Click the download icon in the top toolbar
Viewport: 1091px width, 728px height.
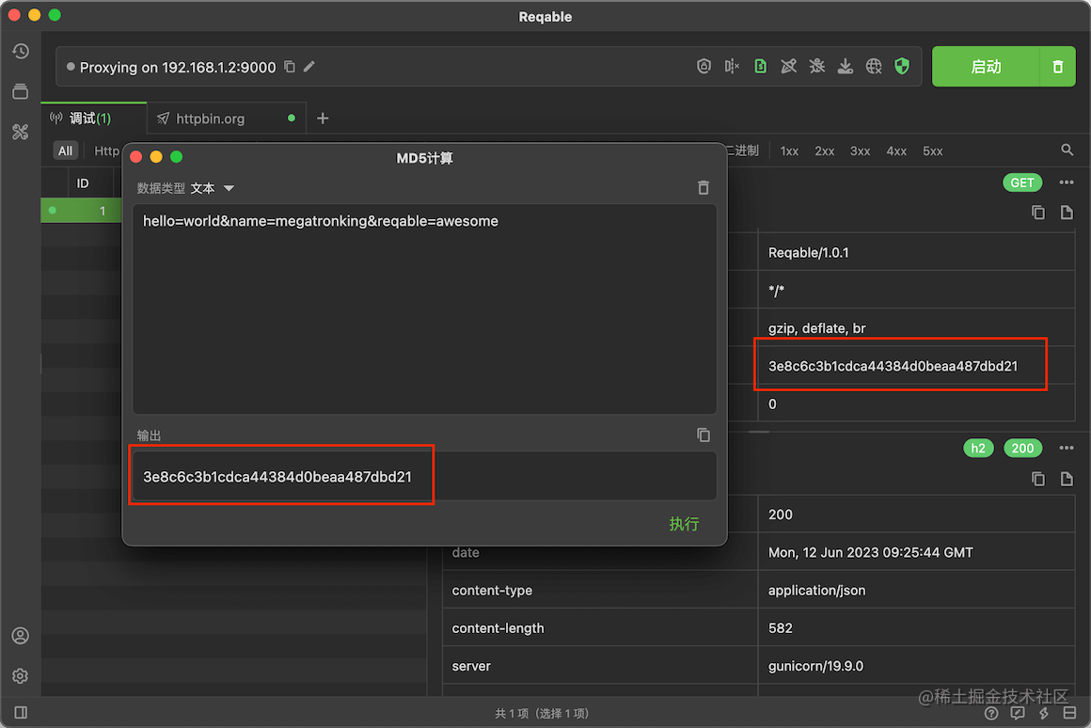click(x=845, y=66)
